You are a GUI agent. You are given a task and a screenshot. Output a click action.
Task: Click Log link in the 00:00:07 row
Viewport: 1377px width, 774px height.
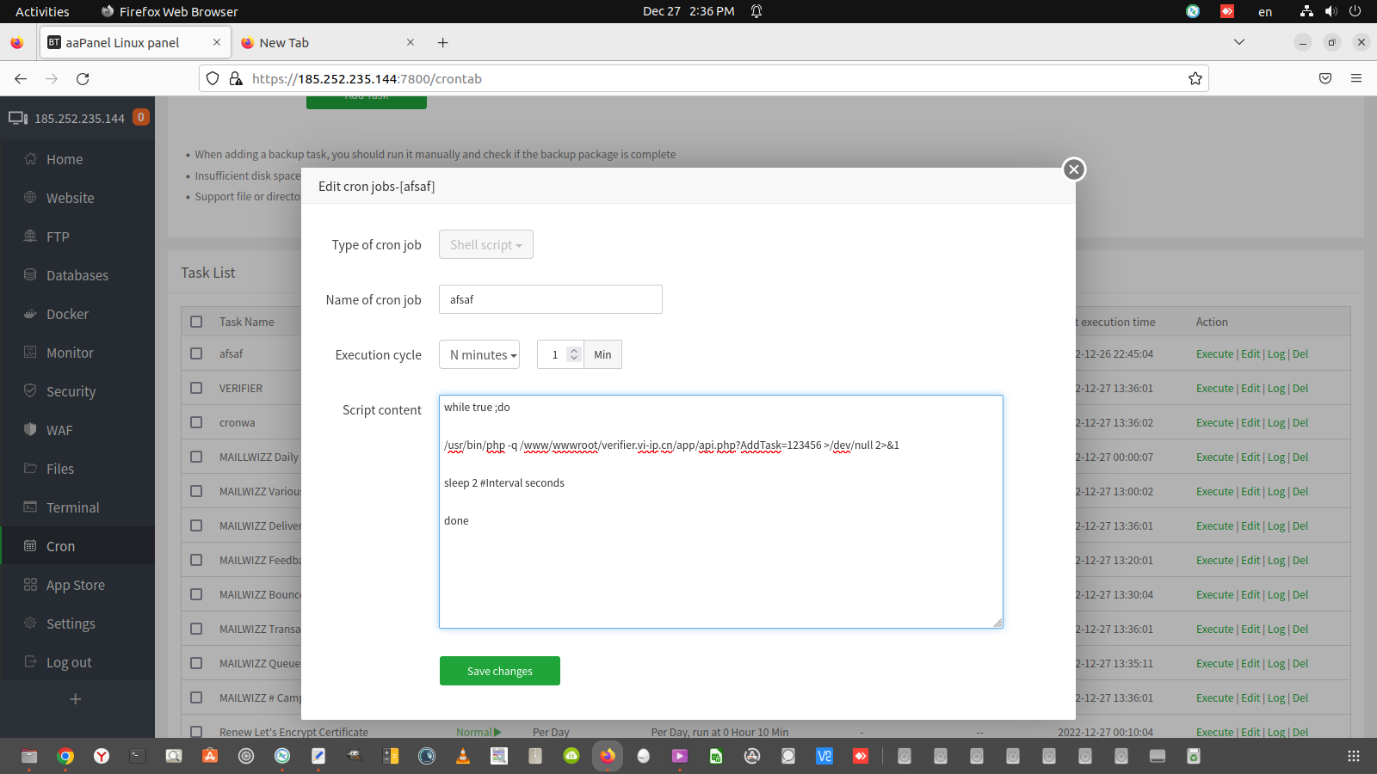point(1276,457)
